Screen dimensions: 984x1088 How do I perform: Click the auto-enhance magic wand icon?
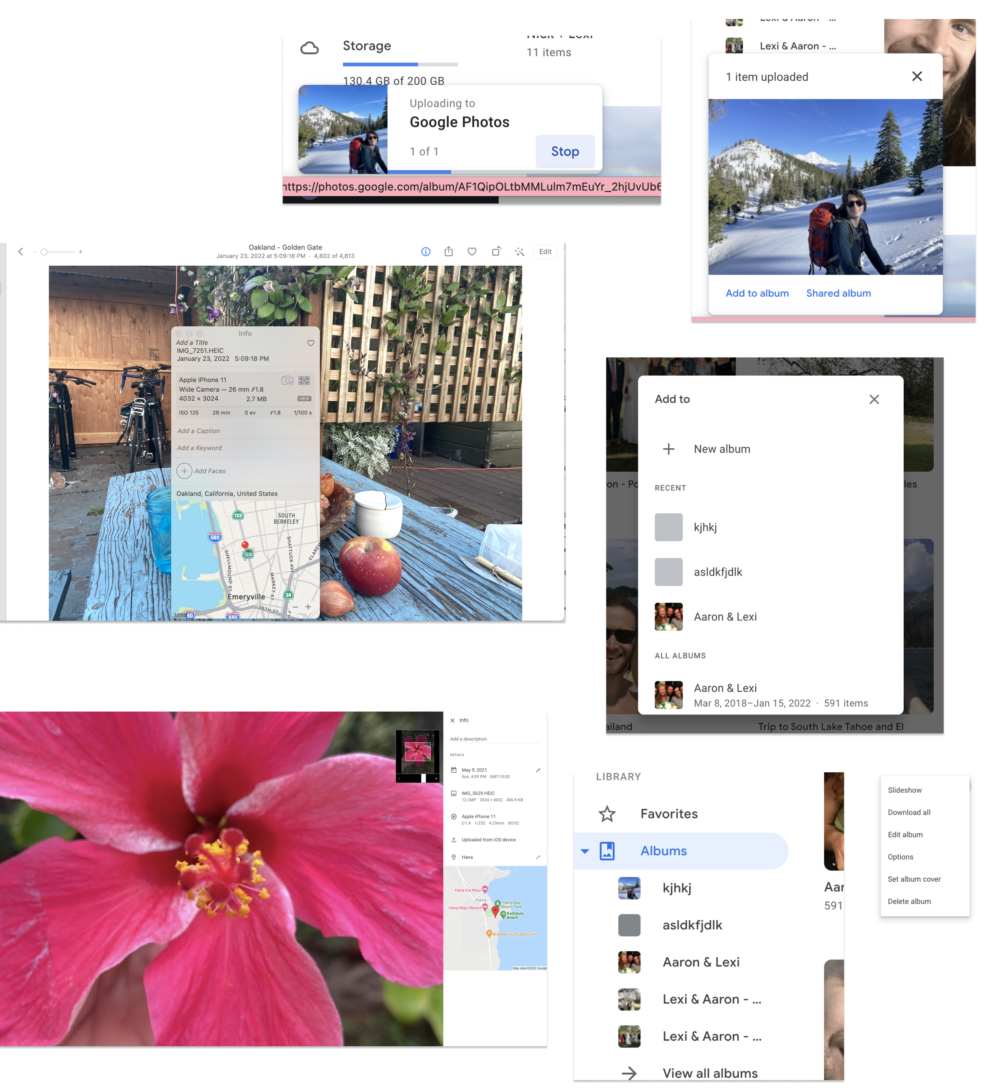pos(519,252)
